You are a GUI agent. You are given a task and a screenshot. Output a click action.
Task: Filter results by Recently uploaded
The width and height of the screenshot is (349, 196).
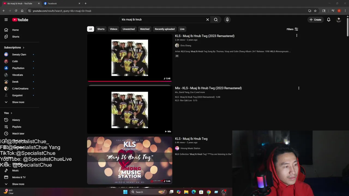pyautogui.click(x=165, y=29)
